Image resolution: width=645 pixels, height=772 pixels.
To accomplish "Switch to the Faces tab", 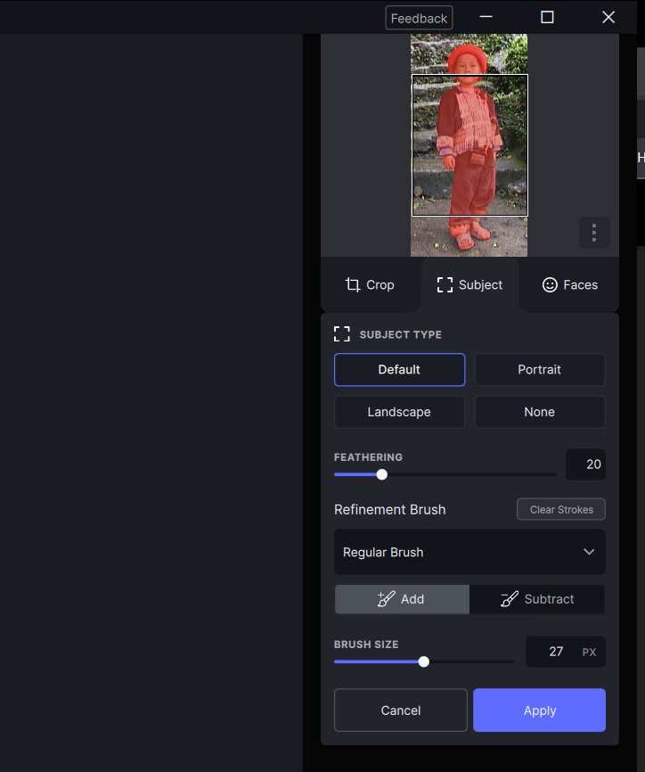I will point(569,285).
